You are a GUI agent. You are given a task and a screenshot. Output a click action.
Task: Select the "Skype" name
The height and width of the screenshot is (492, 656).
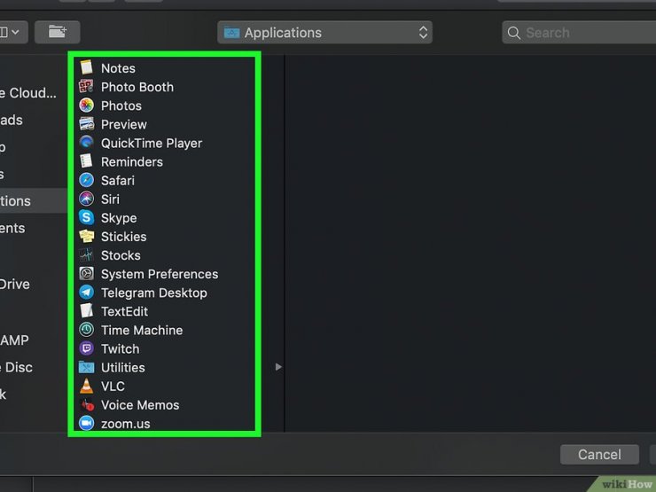coord(119,218)
